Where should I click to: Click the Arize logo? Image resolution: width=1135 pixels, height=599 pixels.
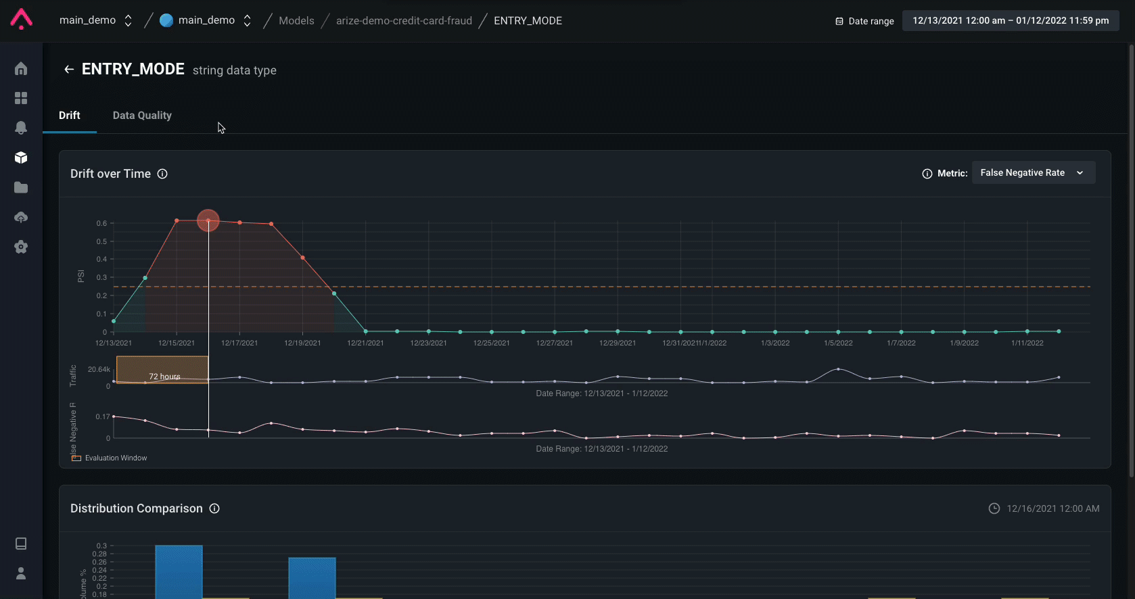[21, 20]
